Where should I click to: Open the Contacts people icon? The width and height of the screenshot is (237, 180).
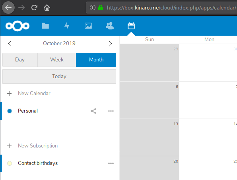tap(110, 26)
